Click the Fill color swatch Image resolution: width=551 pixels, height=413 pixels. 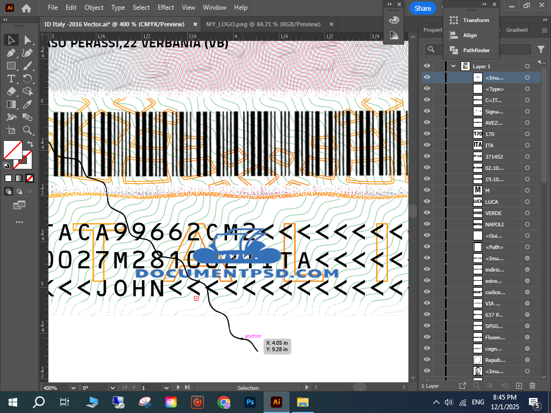[12, 149]
